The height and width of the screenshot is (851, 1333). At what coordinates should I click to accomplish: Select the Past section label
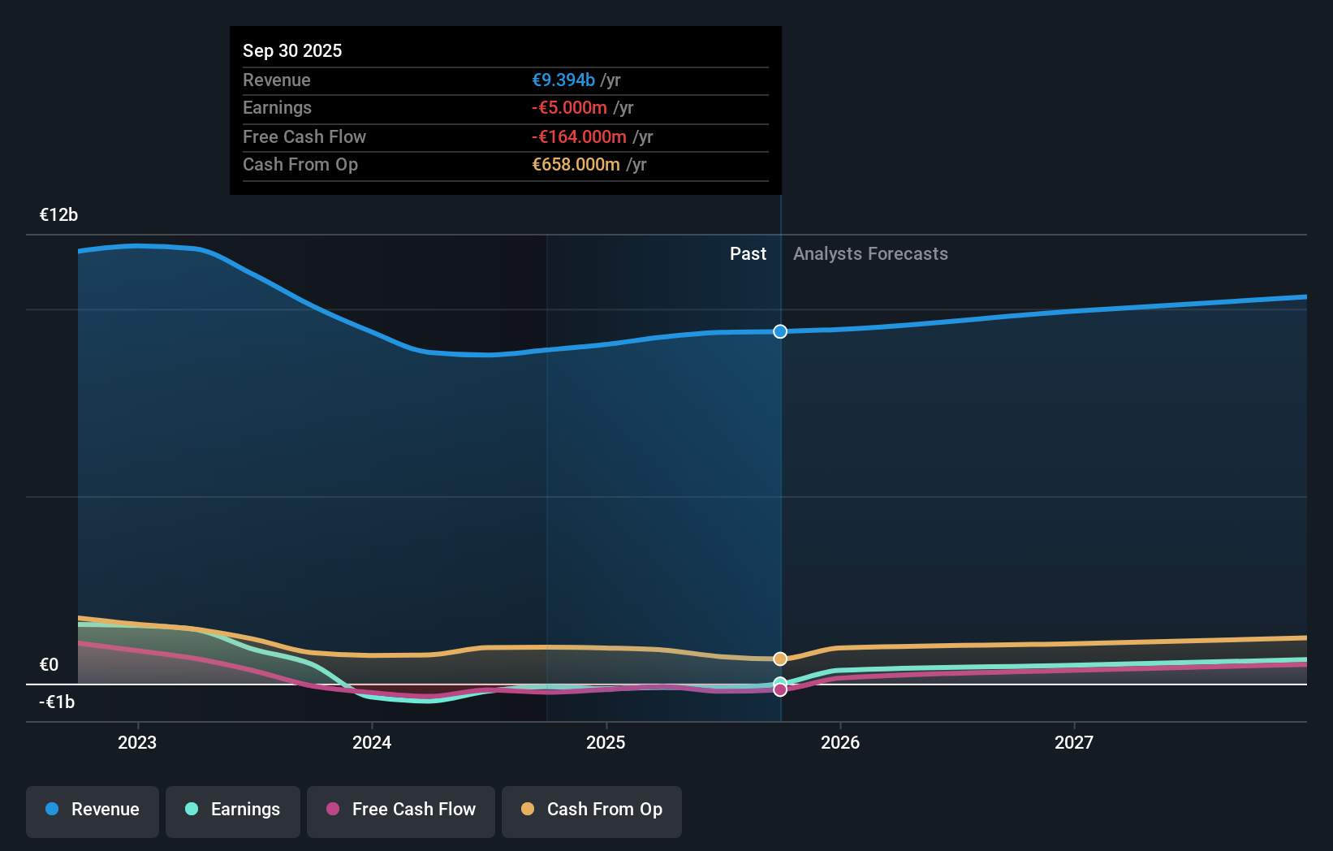click(x=748, y=253)
